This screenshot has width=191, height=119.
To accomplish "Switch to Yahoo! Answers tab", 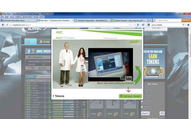I will (129, 20).
